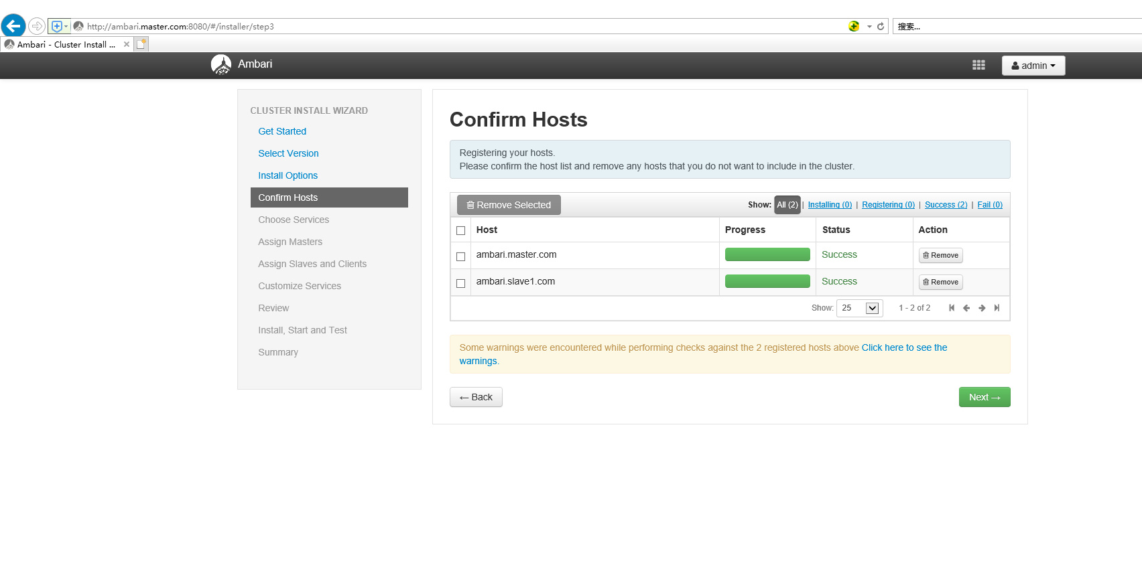Click the browser search box

1017,26
